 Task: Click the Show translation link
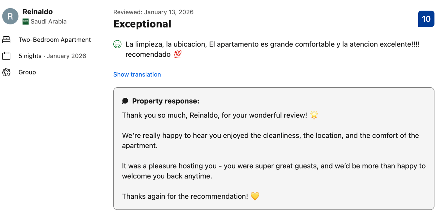tap(137, 75)
